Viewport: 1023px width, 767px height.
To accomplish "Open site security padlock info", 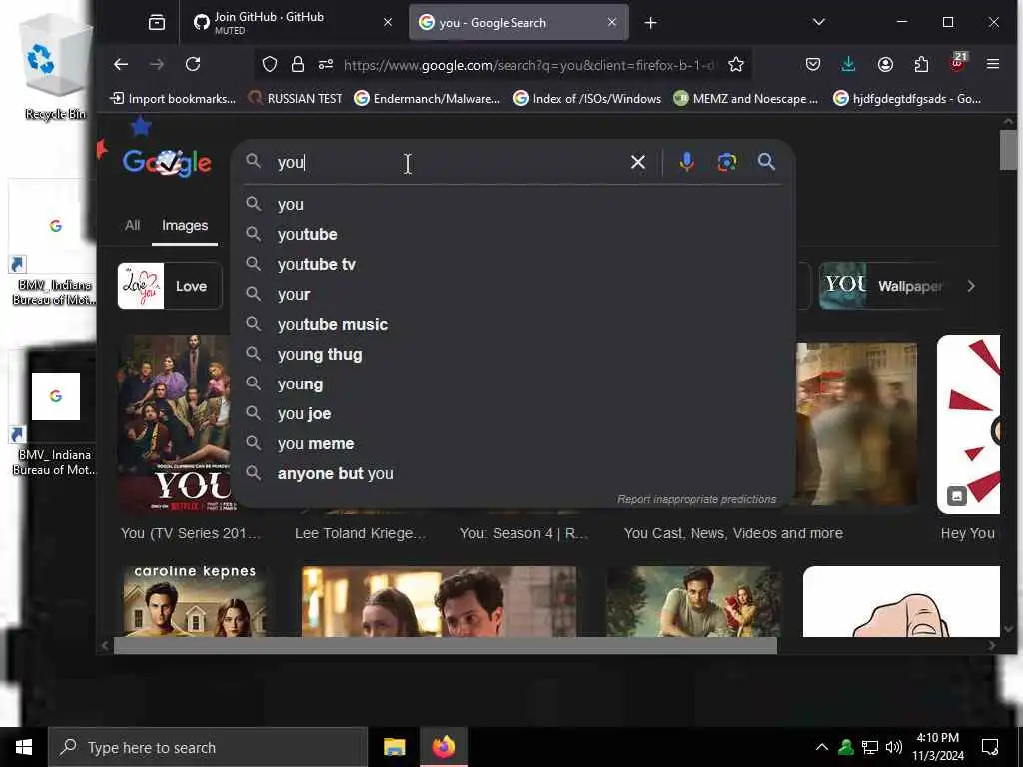I will click(298, 64).
